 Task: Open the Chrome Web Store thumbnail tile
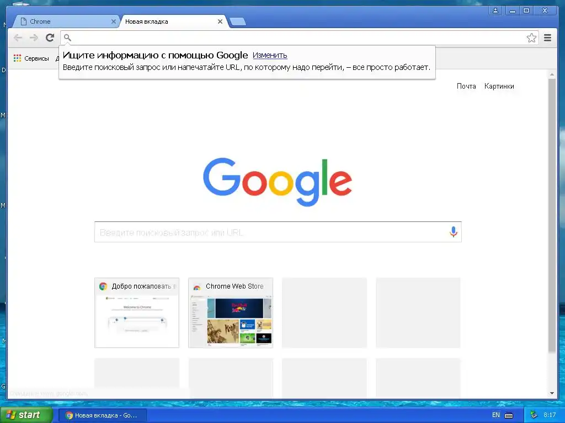[x=231, y=313]
